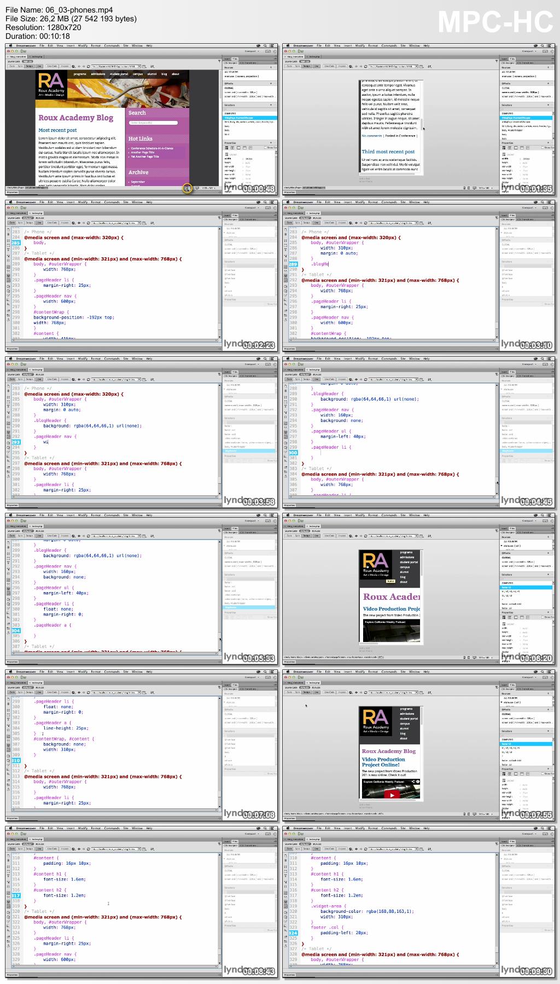Choose Layout category icon in Properties at 00:00:48
The height and width of the screenshot is (984, 560).
click(x=227, y=148)
